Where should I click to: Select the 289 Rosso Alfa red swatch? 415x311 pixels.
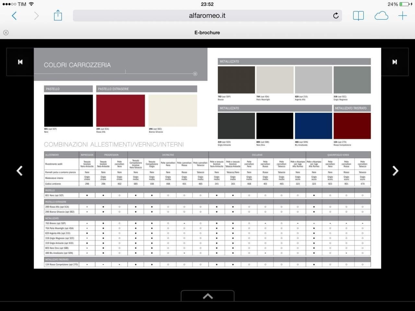click(121, 110)
